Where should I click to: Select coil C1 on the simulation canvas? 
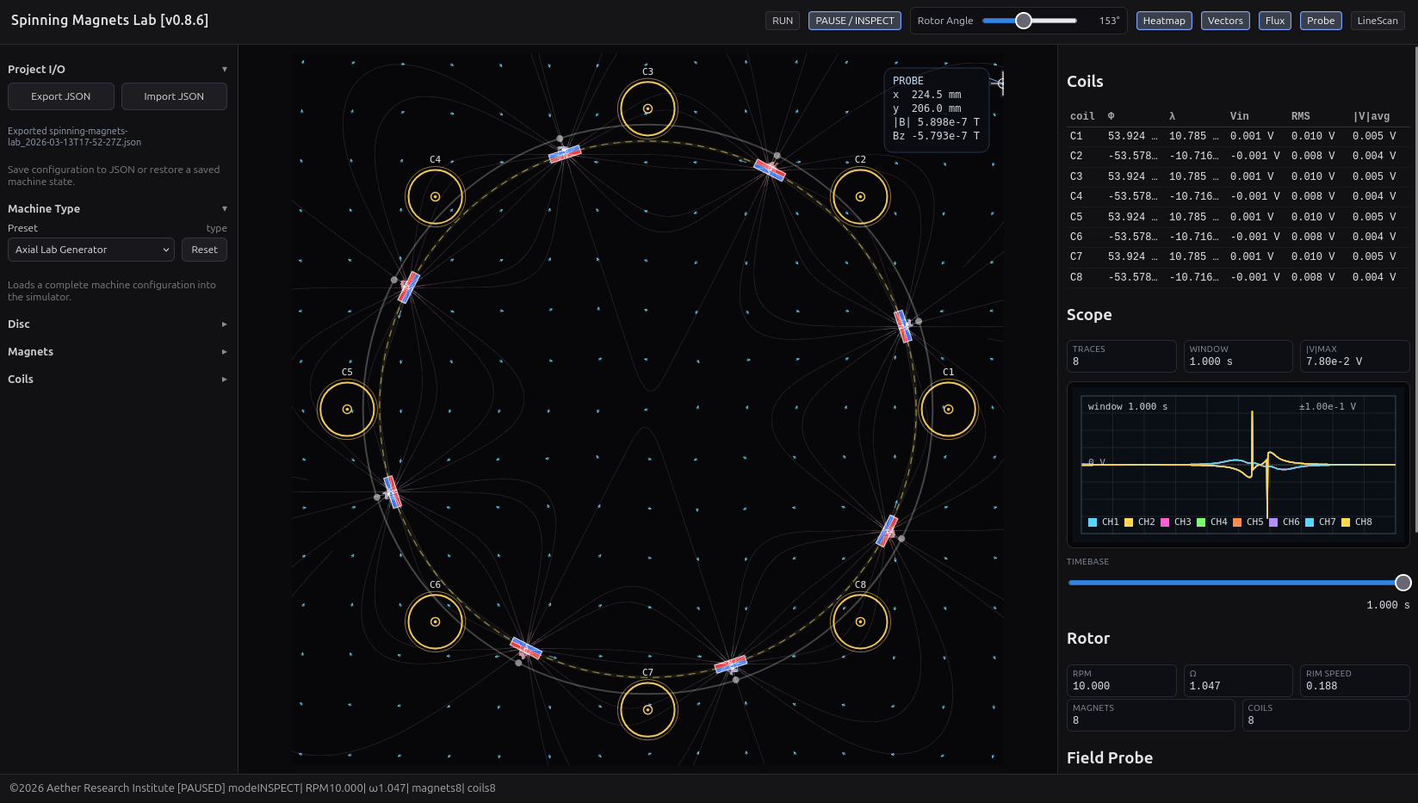pyautogui.click(x=948, y=409)
